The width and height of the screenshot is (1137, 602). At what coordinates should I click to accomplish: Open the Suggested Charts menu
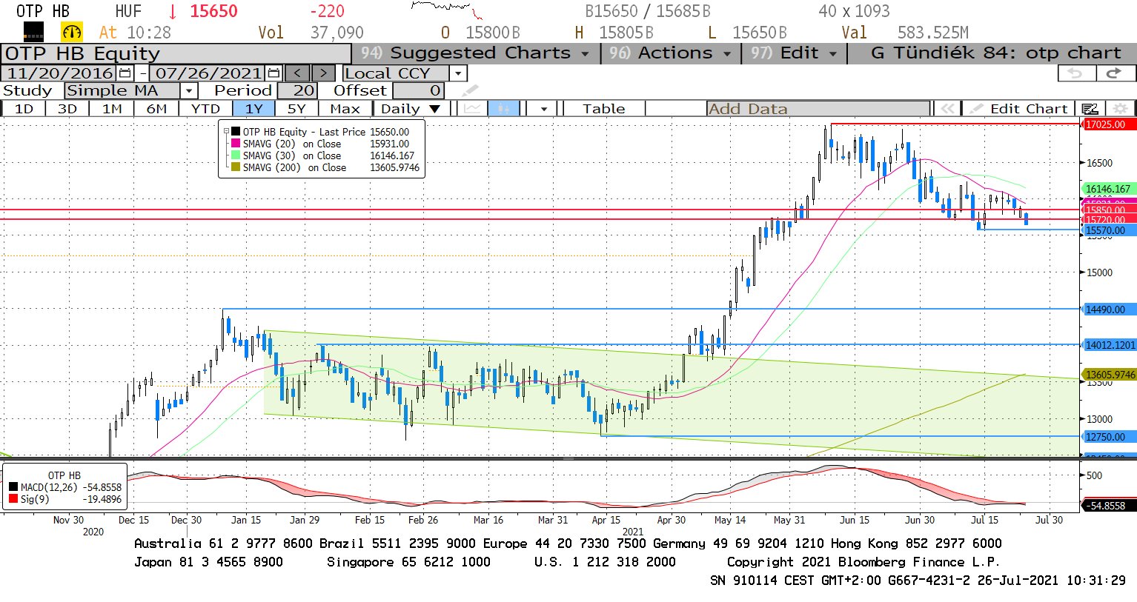pyautogui.click(x=474, y=53)
